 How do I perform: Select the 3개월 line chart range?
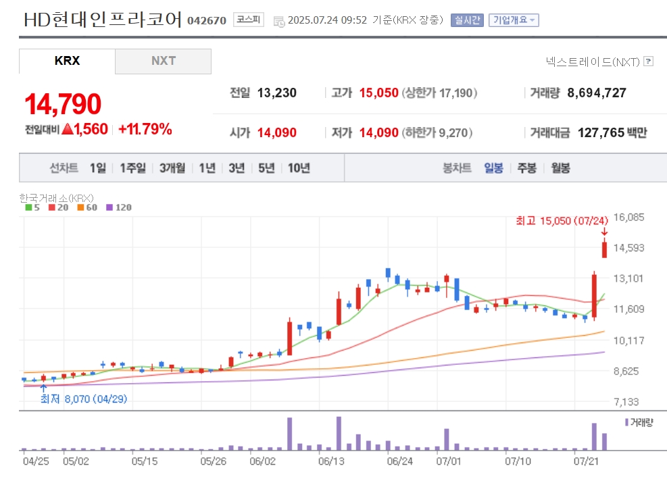pos(172,168)
